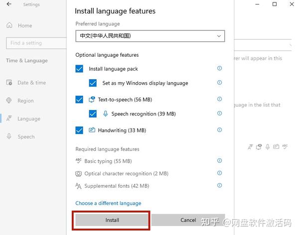This screenshot has width=299, height=235.
Task: Click the microphone icon in background language list
Action: click(x=268, y=147)
